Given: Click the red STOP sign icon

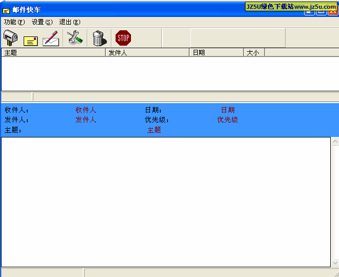Looking at the screenshot, I should pos(123,38).
